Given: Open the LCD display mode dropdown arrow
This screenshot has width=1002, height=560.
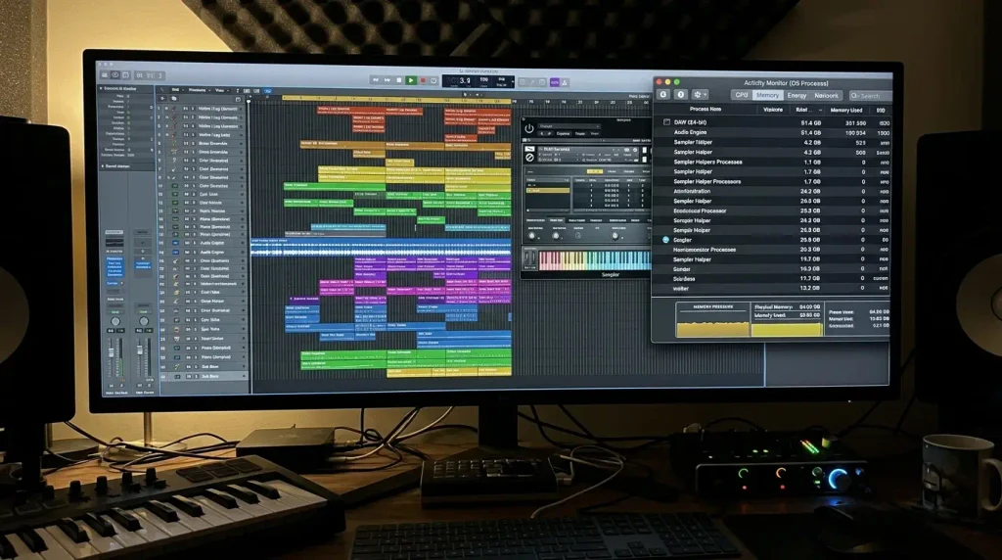Looking at the screenshot, I should pos(513,82).
